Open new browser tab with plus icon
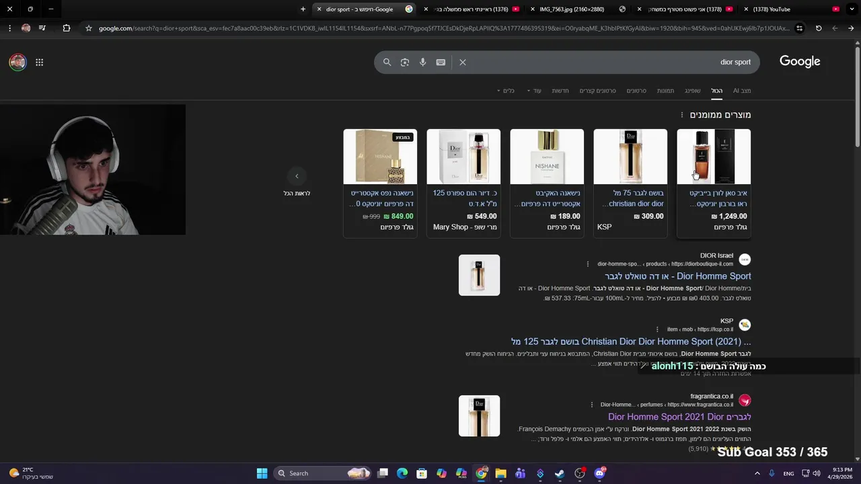The height and width of the screenshot is (484, 861). [x=303, y=9]
